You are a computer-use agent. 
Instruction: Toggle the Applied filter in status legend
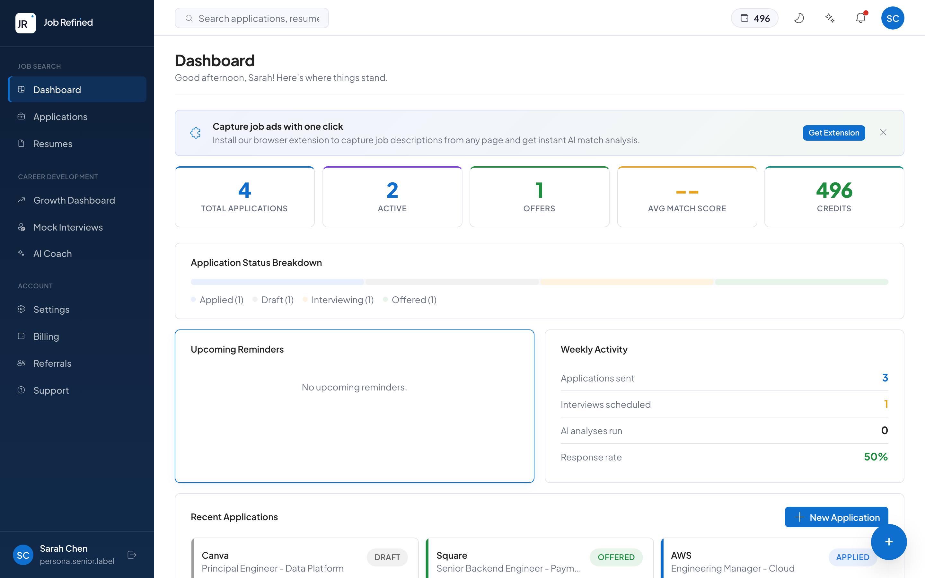tap(217, 300)
